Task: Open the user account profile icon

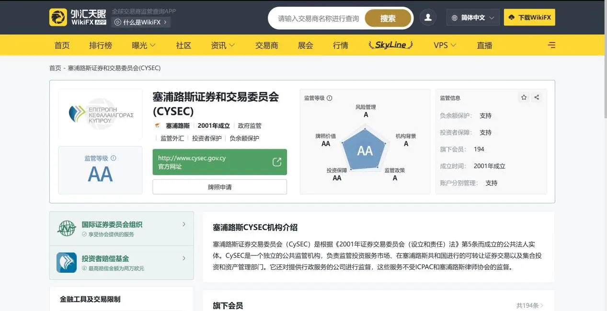Action: click(x=428, y=18)
